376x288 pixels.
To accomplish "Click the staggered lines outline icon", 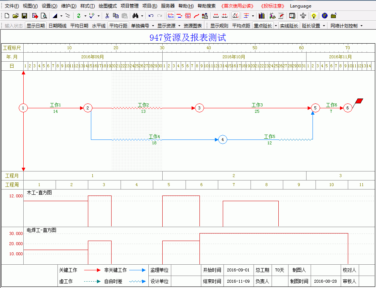I will (x=68, y=16).
